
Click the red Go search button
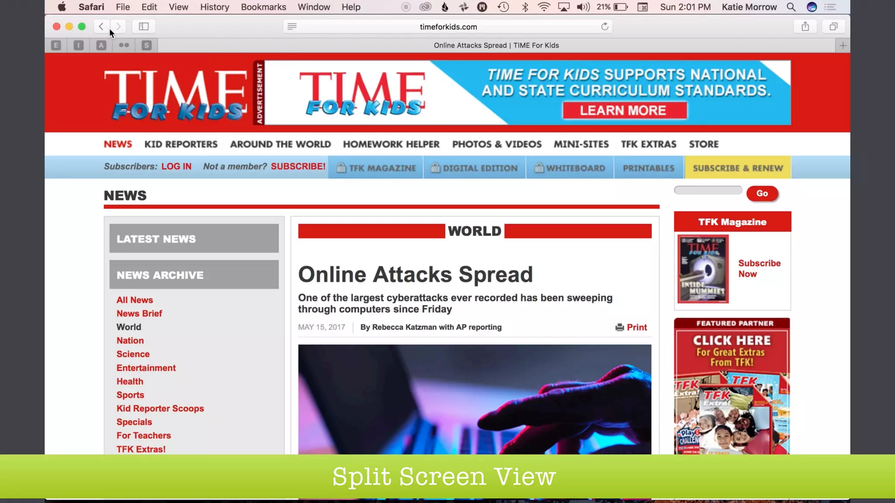[762, 193]
